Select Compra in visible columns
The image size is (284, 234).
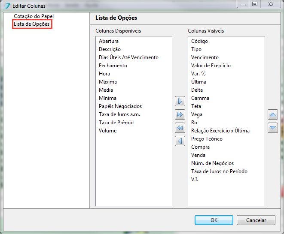click(x=200, y=147)
